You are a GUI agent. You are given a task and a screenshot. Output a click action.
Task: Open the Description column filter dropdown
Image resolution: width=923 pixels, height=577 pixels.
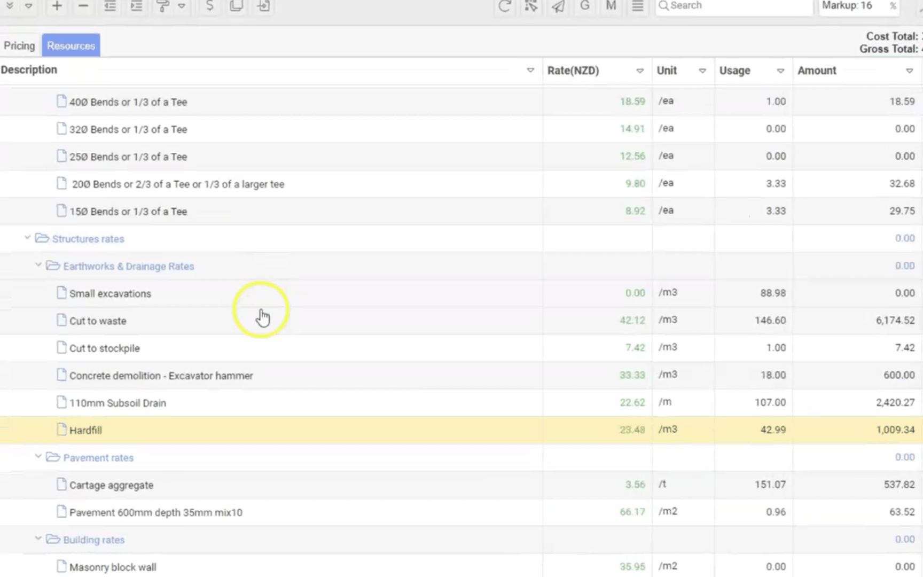[x=530, y=70]
